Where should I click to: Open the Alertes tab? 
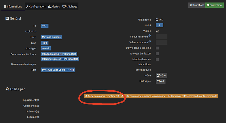click(54, 7)
